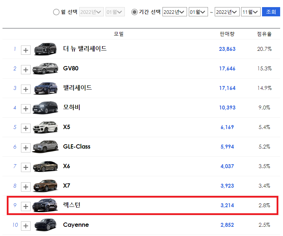Click the 9.0% share value
Viewport: 283px width, 236px height.
265,108
